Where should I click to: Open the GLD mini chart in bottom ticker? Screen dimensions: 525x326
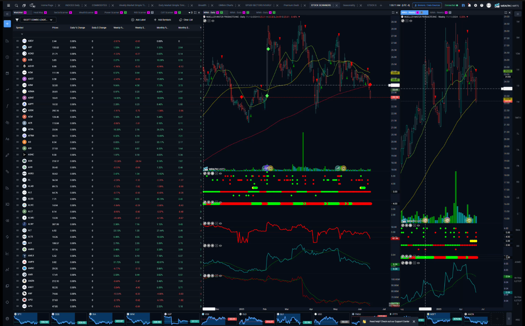(x=256, y=318)
